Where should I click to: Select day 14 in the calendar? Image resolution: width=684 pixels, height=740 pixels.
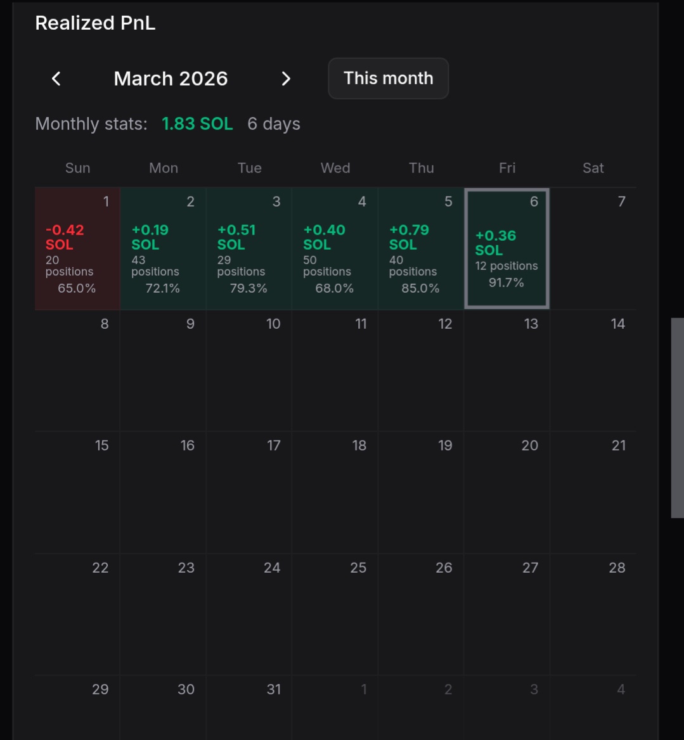coord(593,371)
